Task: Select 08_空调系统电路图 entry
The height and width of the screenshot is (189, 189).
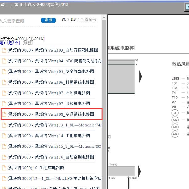Action: pos(51,114)
